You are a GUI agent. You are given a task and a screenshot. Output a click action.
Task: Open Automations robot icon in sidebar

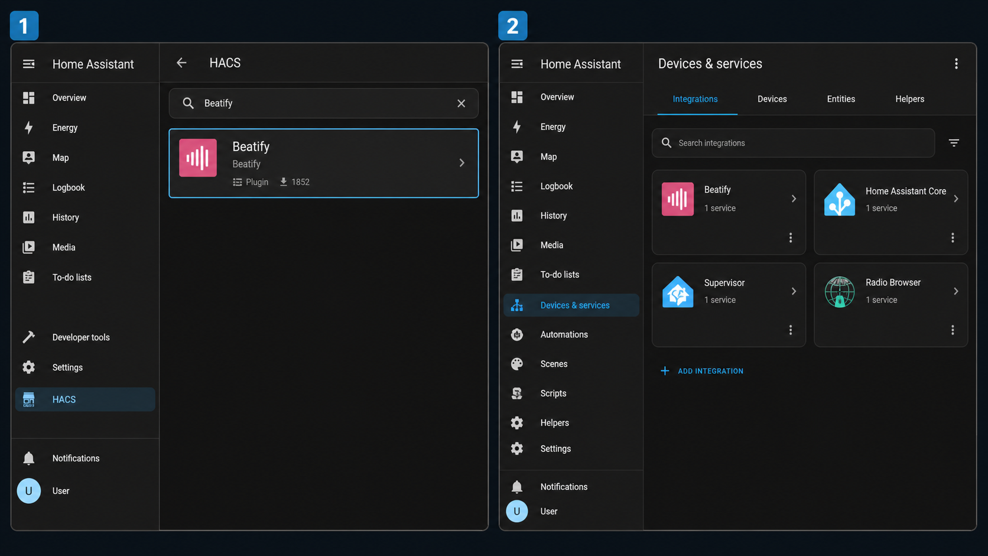pos(517,334)
